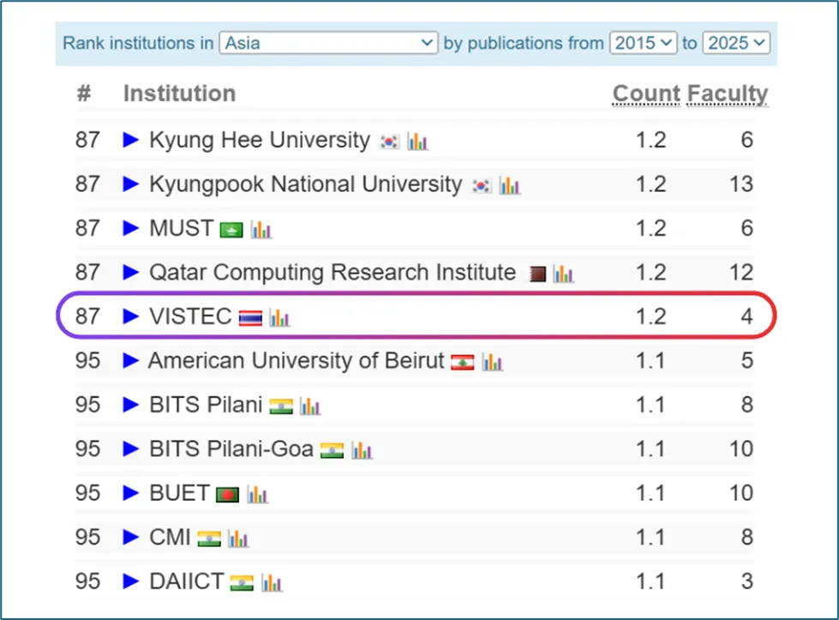Expand the Qatar Computing Research Institute row
This screenshot has height=620, width=839.
click(x=130, y=273)
